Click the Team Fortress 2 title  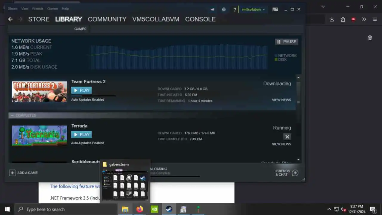click(x=88, y=82)
